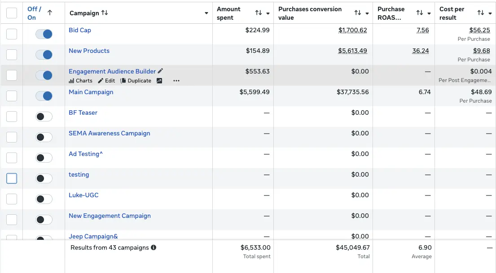Viewport: 496px width, 273px height.
Task: Open Charts for Engagement Audience Builder
Action: tap(81, 81)
